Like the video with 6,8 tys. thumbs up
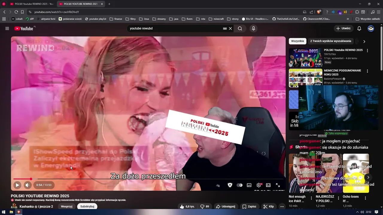The image size is (383, 215). pyautogui.click(x=187, y=206)
